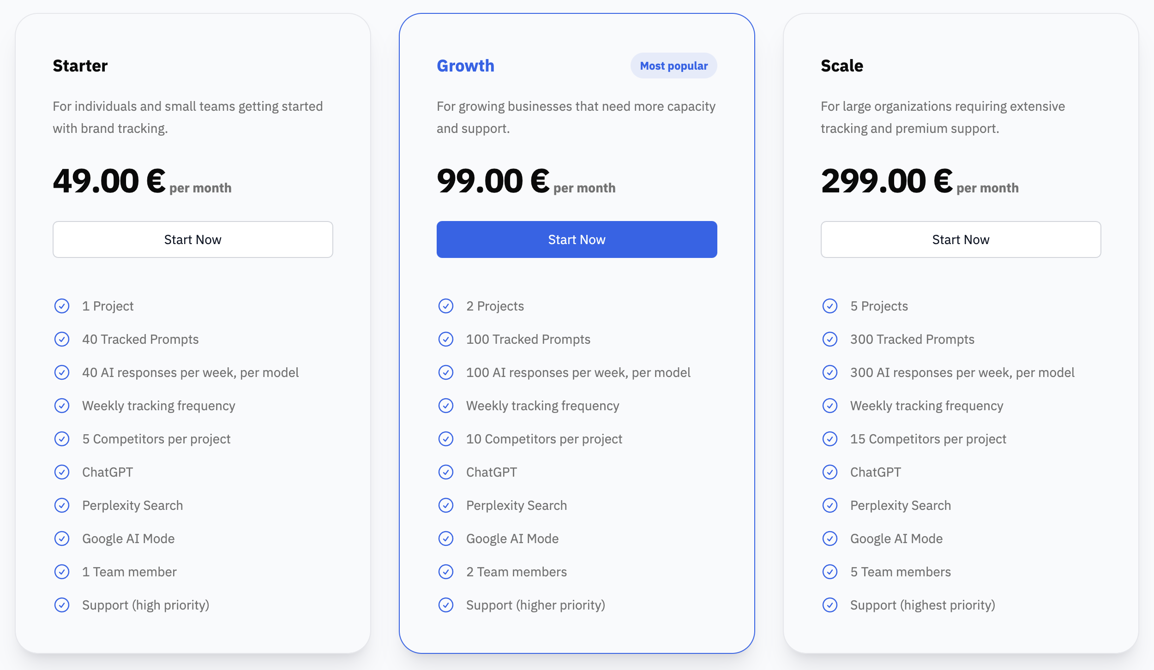
Task: Click Start Now under the Scale plan
Action: tap(961, 239)
